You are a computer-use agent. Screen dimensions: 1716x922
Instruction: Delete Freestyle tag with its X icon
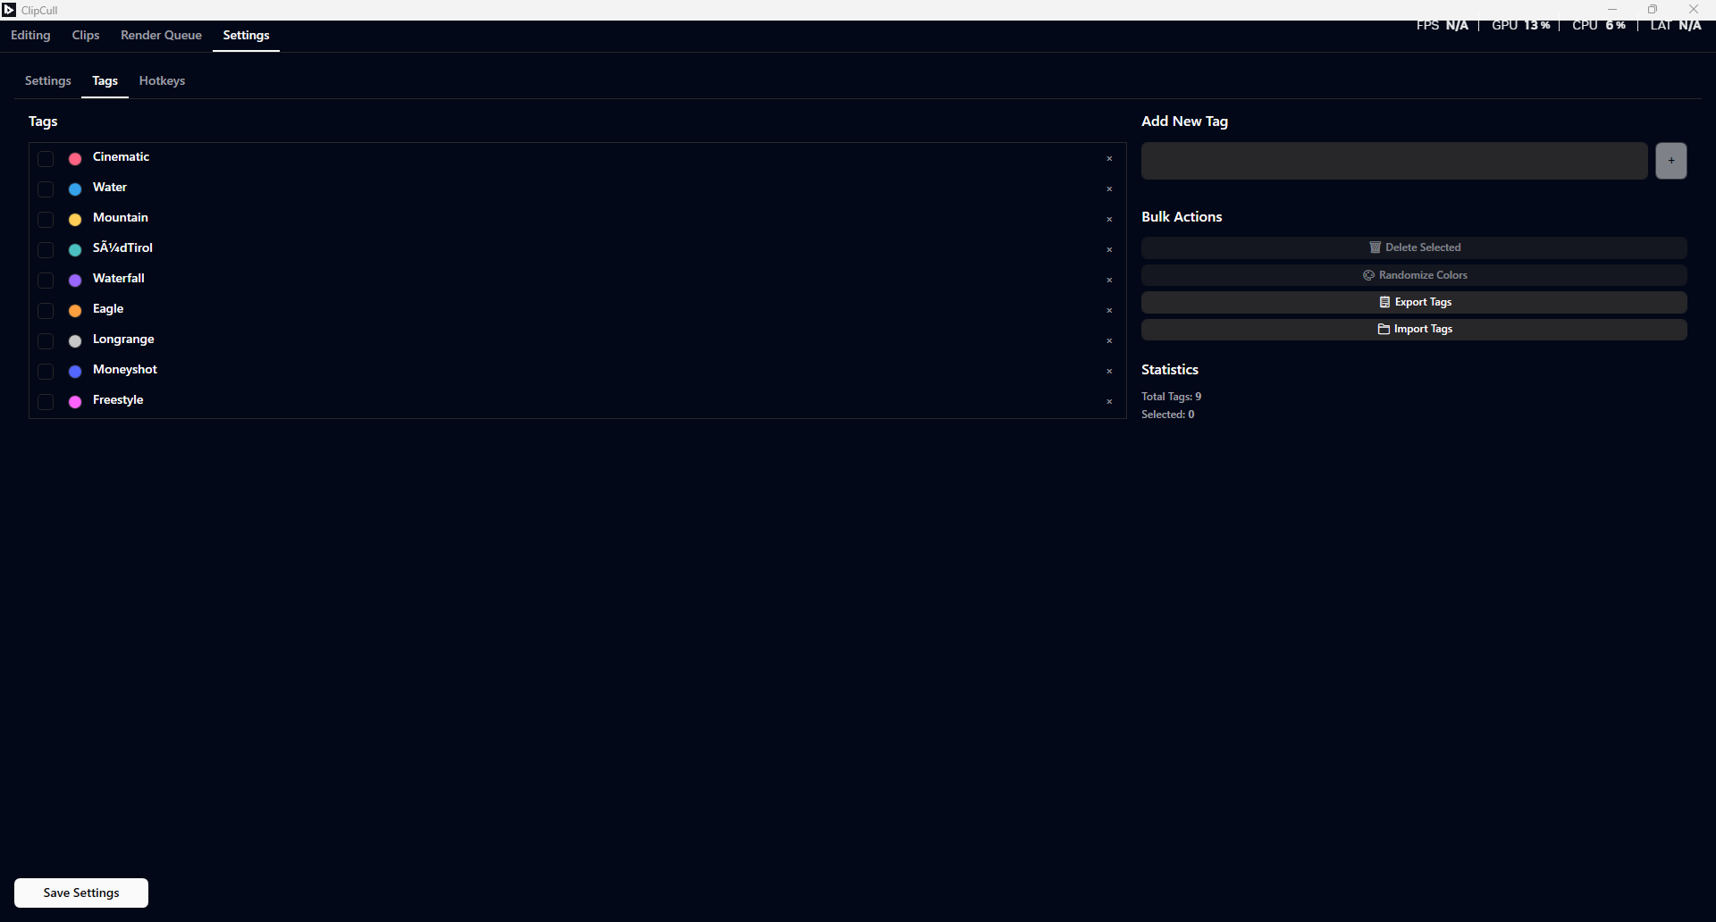(x=1109, y=402)
